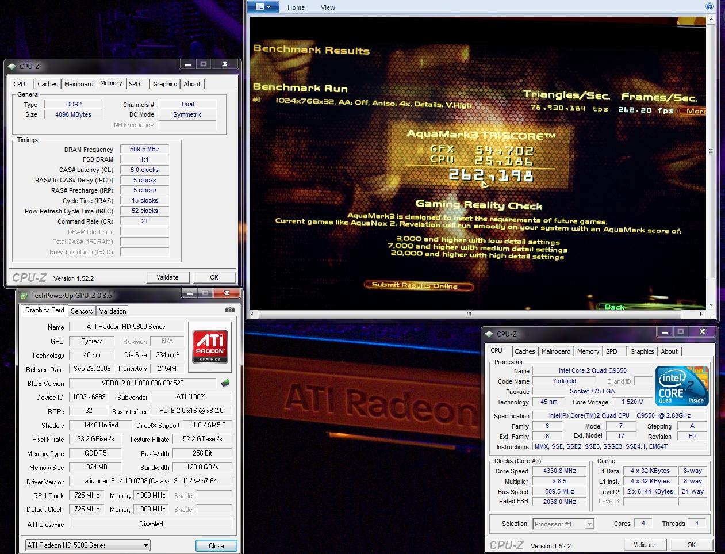Click the Core Voltage value 1.520 V
The height and width of the screenshot is (554, 725).
[632, 402]
